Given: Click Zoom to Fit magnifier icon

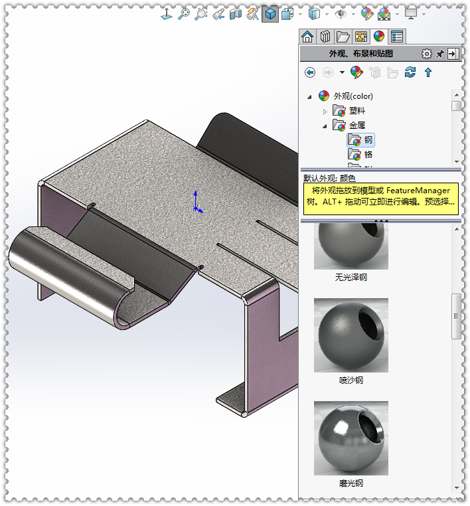Looking at the screenshot, I should [x=184, y=14].
